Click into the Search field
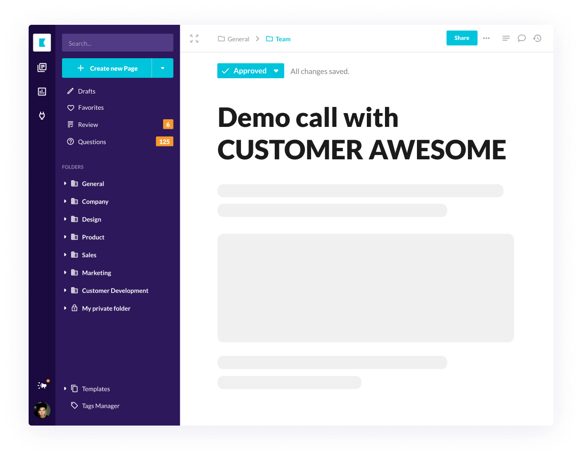The width and height of the screenshot is (582, 458). (117, 43)
